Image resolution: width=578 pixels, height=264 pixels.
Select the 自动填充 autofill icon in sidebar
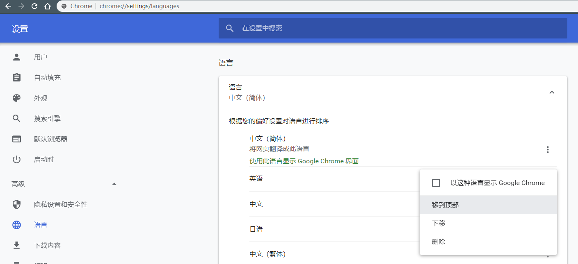point(16,77)
